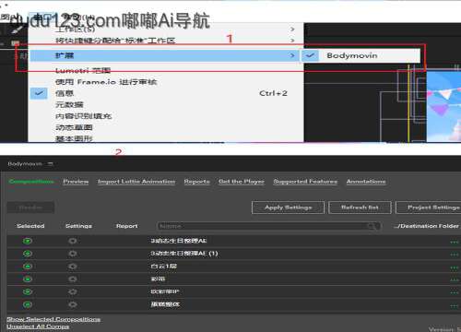Select the pen tool icon in toolbar
The height and width of the screenshot is (332, 461).
17,30
